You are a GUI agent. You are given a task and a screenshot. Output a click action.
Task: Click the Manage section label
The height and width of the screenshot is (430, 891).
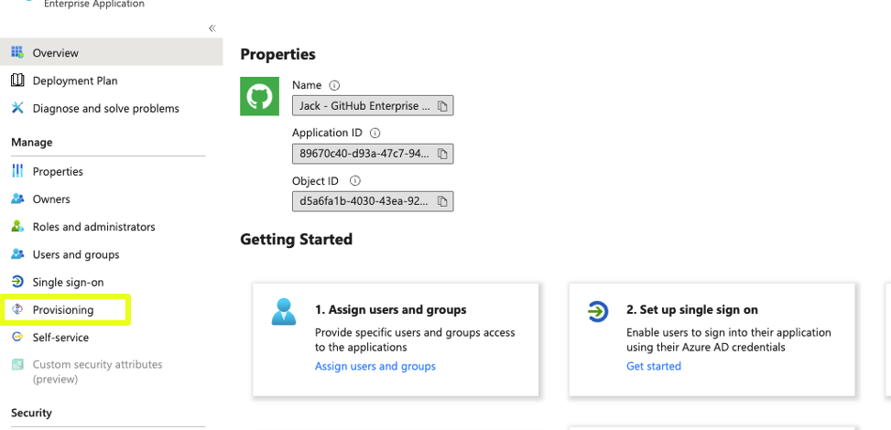(x=32, y=142)
